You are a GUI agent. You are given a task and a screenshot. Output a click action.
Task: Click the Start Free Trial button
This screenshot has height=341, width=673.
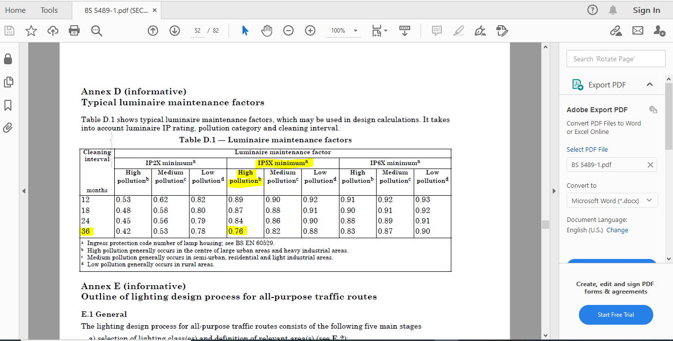tap(616, 315)
